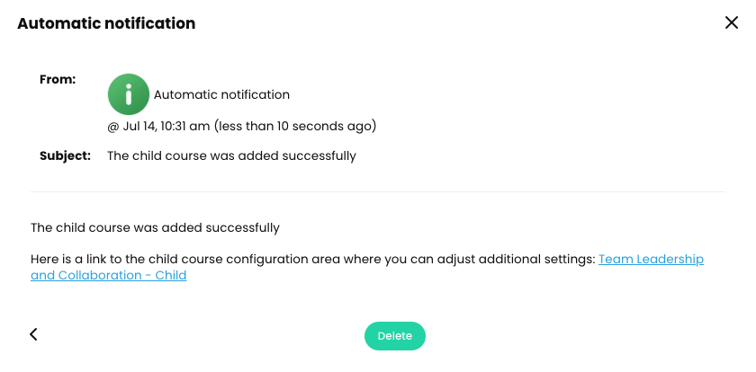Click the subject line text next to "Subject:"
The width and height of the screenshot is (756, 372).
pyautogui.click(x=231, y=155)
